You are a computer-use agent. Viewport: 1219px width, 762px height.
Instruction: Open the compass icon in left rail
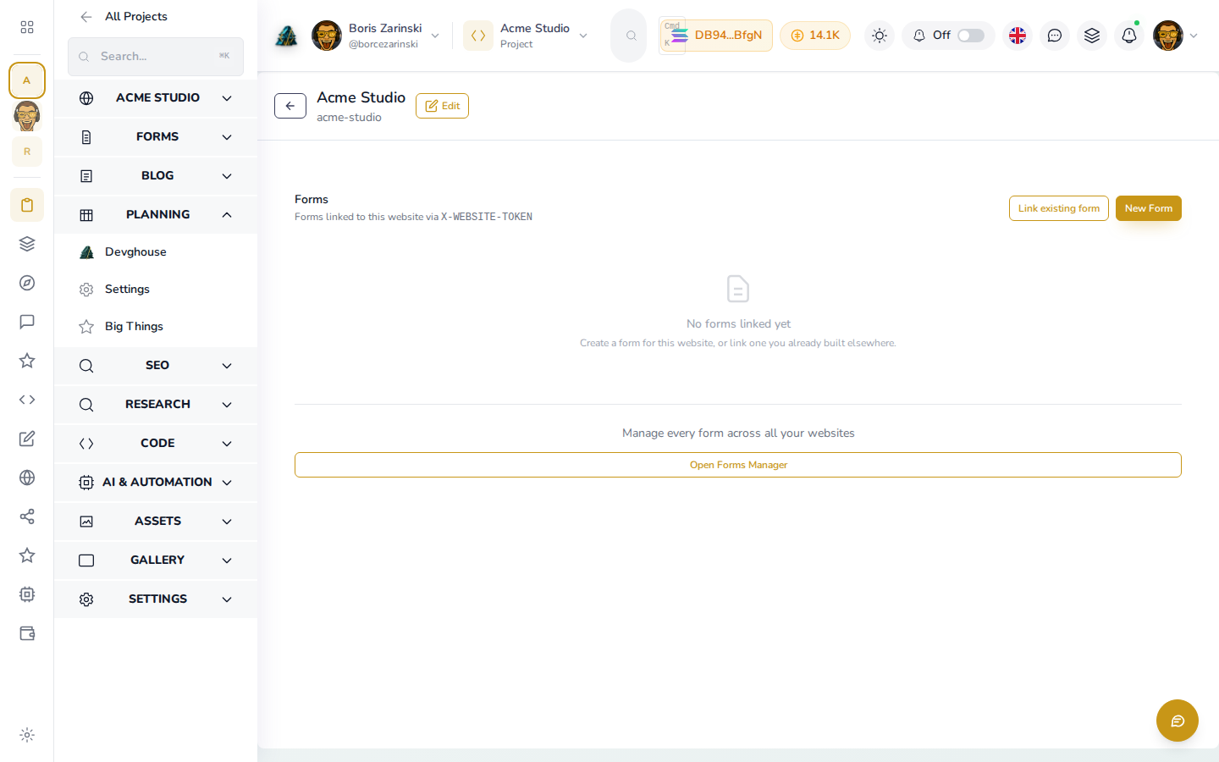(x=27, y=283)
